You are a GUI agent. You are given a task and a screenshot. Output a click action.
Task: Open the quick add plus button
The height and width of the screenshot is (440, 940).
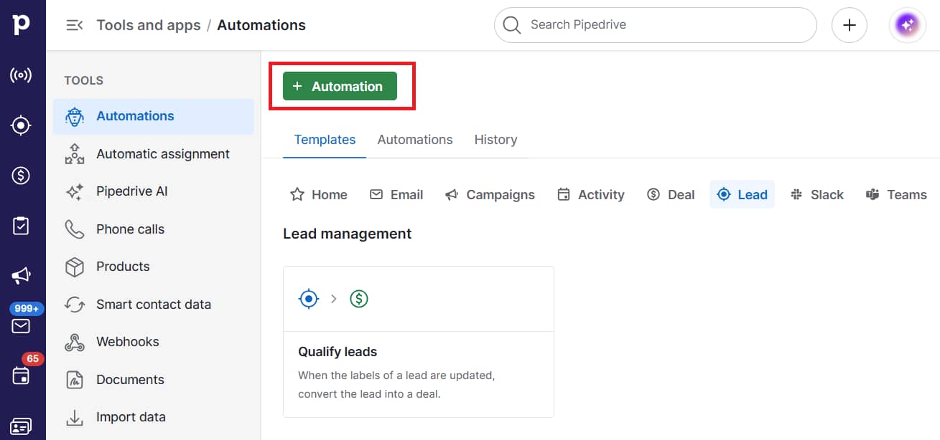click(849, 24)
